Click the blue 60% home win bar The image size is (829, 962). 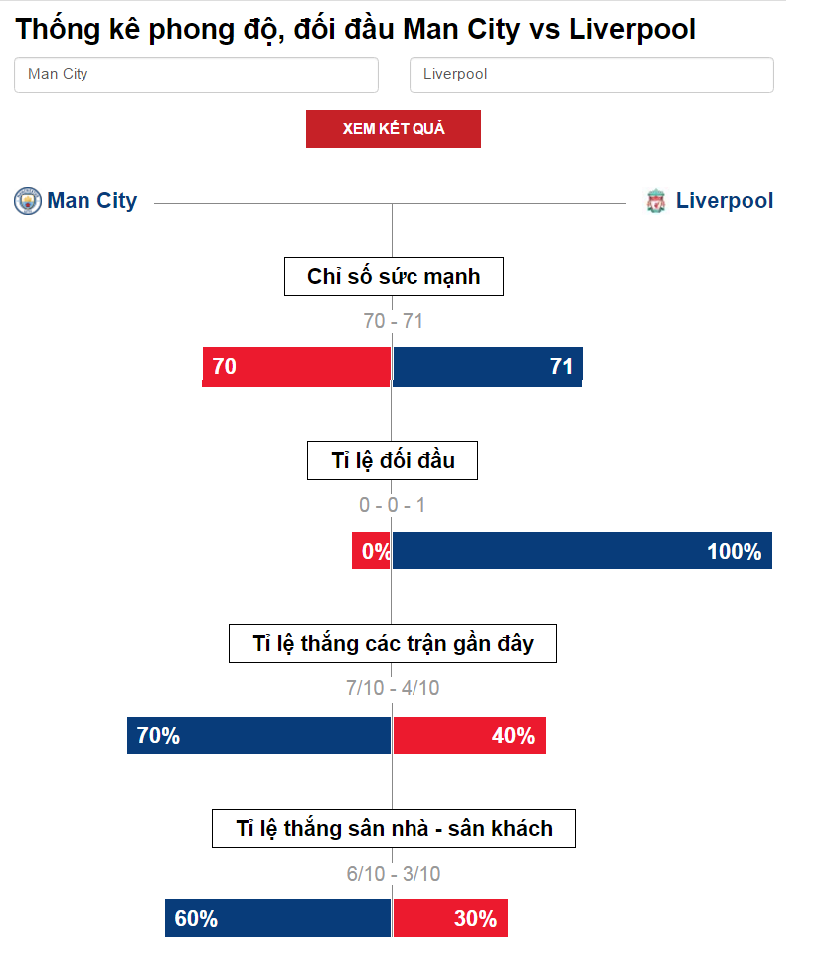pyautogui.click(x=278, y=918)
